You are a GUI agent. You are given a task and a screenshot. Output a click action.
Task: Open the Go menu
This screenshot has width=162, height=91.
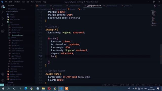[x=28, y=2]
